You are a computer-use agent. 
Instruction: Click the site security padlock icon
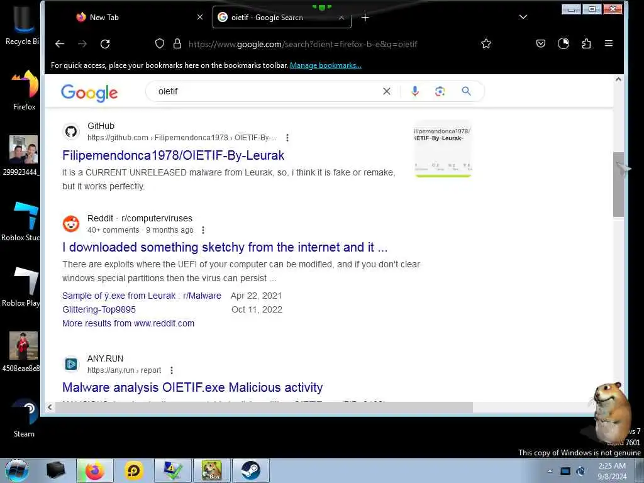point(177,43)
